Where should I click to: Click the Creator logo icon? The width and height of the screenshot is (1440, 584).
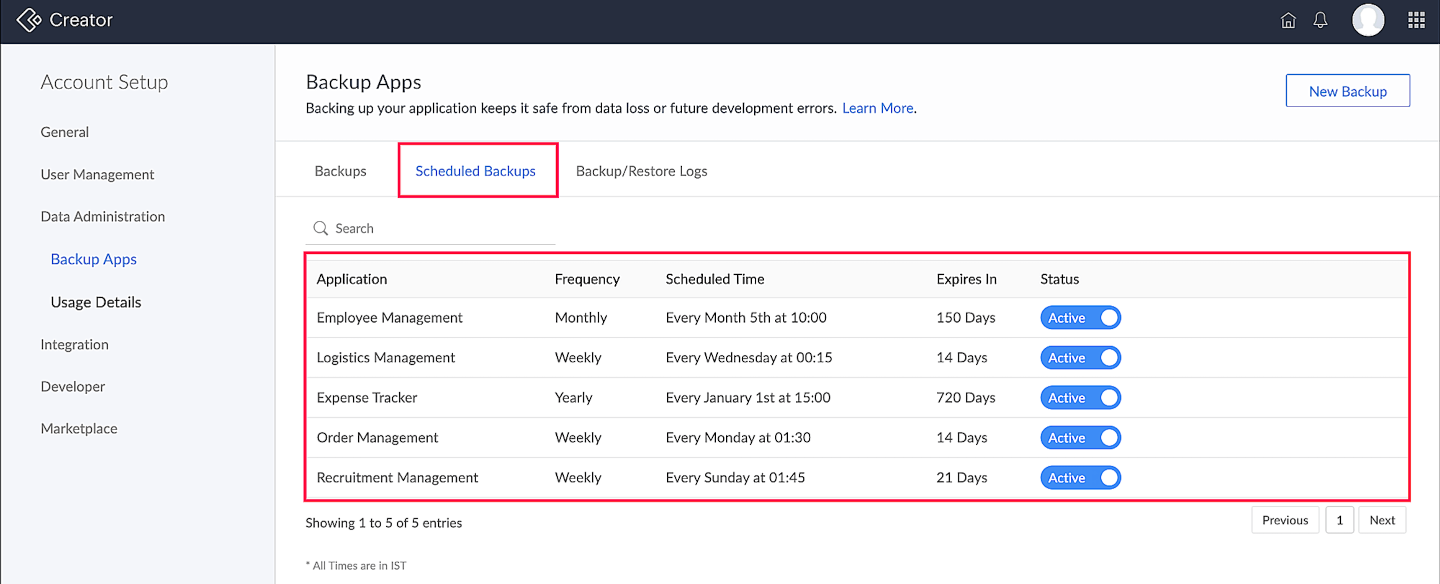click(29, 20)
